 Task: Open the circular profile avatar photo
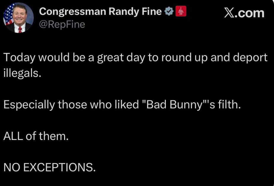pyautogui.click(x=18, y=18)
